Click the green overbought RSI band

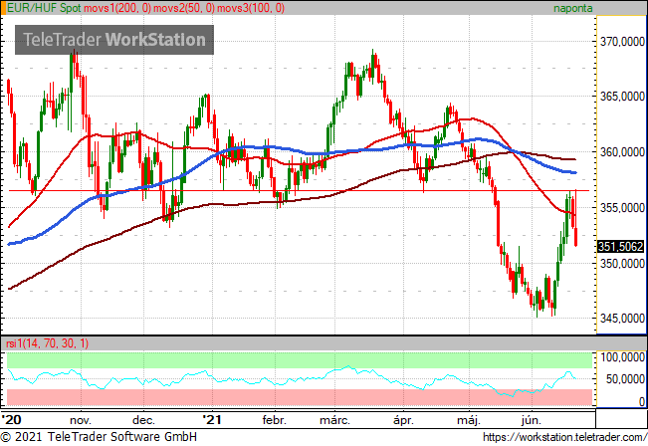click(x=300, y=360)
